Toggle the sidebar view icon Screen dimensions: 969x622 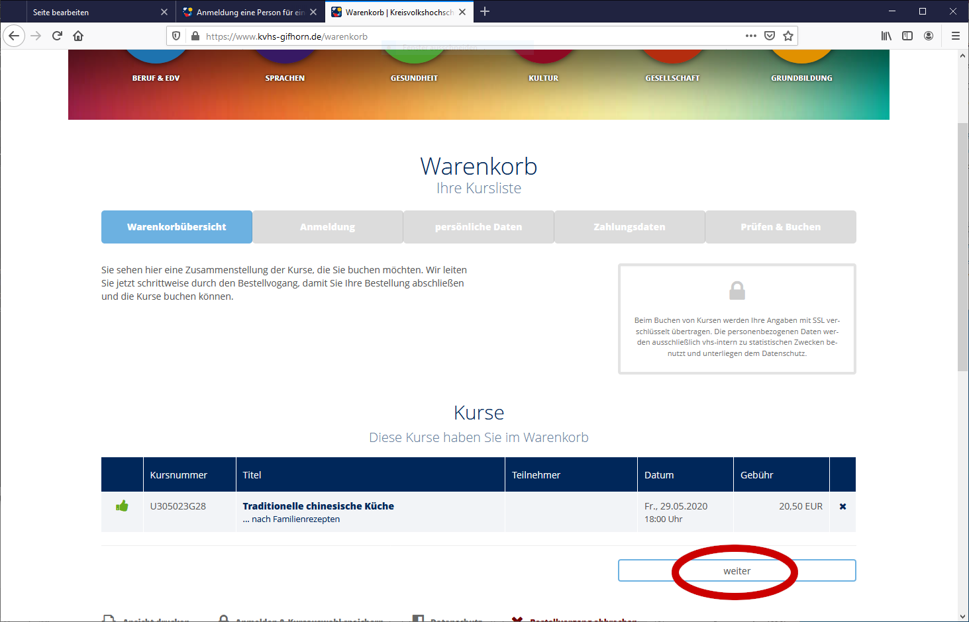[x=907, y=36]
